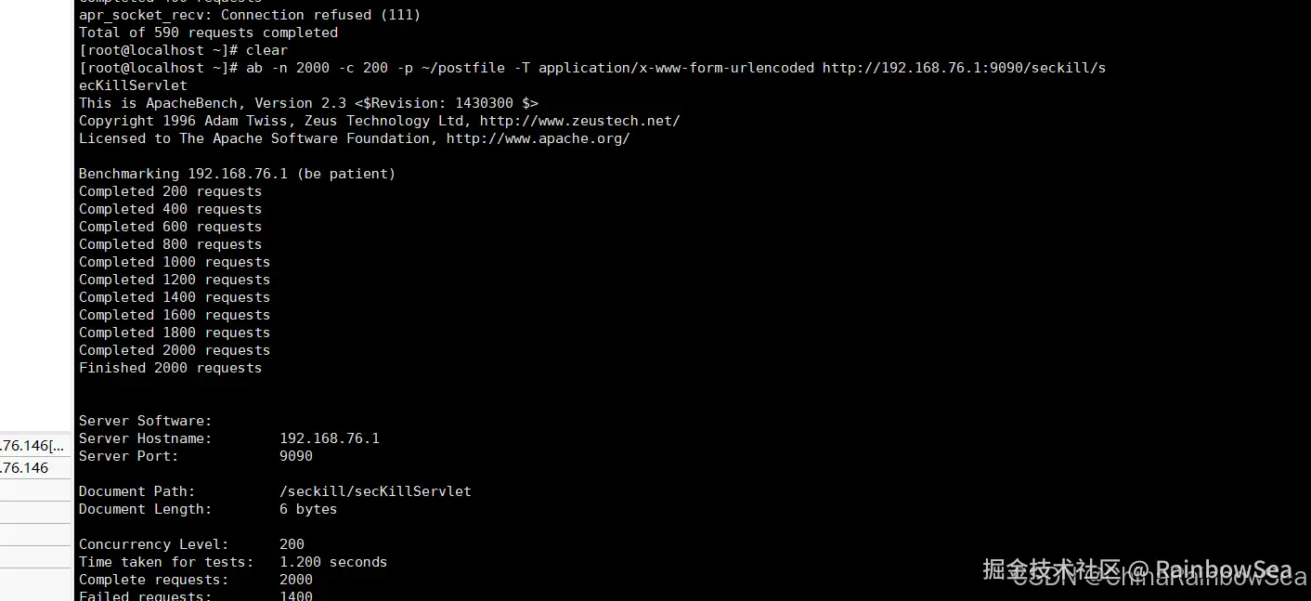1311x601 pixels.
Task: Click the Concurrency Level value 200
Action: tap(292, 544)
